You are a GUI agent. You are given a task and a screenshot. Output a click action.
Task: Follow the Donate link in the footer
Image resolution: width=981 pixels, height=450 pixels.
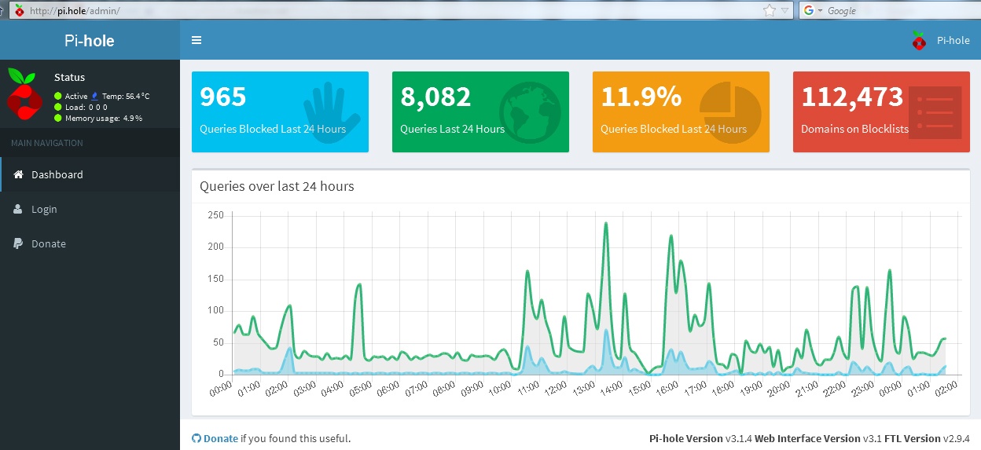(221, 438)
